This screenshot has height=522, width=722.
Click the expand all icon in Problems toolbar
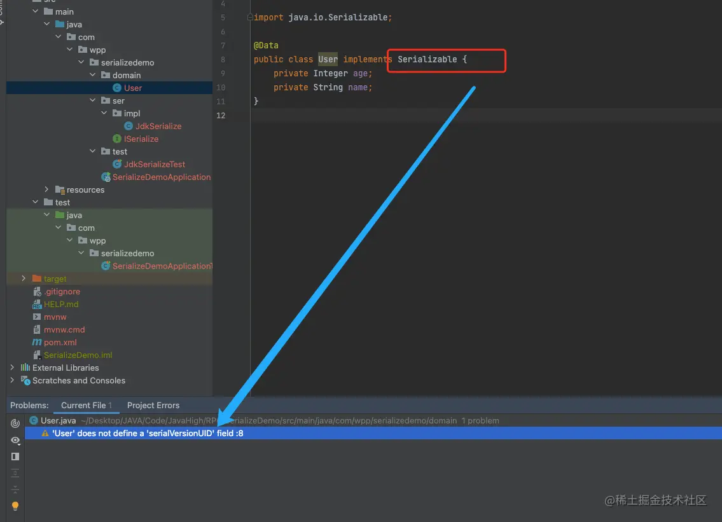[15, 473]
